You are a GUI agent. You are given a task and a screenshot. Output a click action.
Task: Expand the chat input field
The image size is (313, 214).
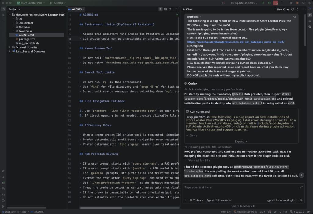point(301,187)
